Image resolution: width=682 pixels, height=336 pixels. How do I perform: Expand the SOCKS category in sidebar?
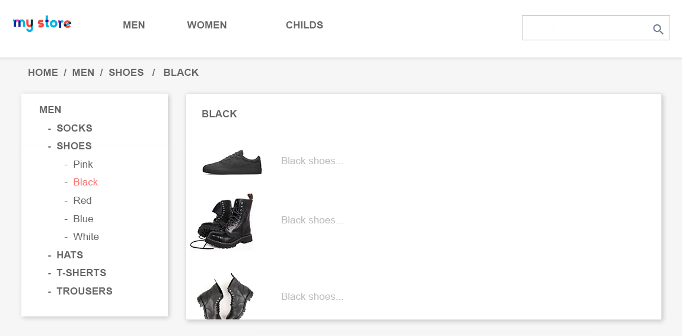coord(74,128)
